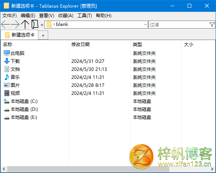Click 本地磁盘 type in E: row
Viewport: 216px width, 173px height.
point(142,117)
